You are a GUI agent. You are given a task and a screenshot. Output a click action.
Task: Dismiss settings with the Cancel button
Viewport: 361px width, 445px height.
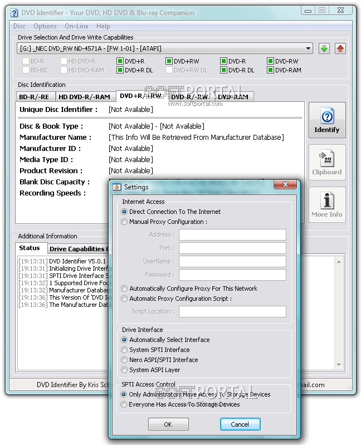240,424
